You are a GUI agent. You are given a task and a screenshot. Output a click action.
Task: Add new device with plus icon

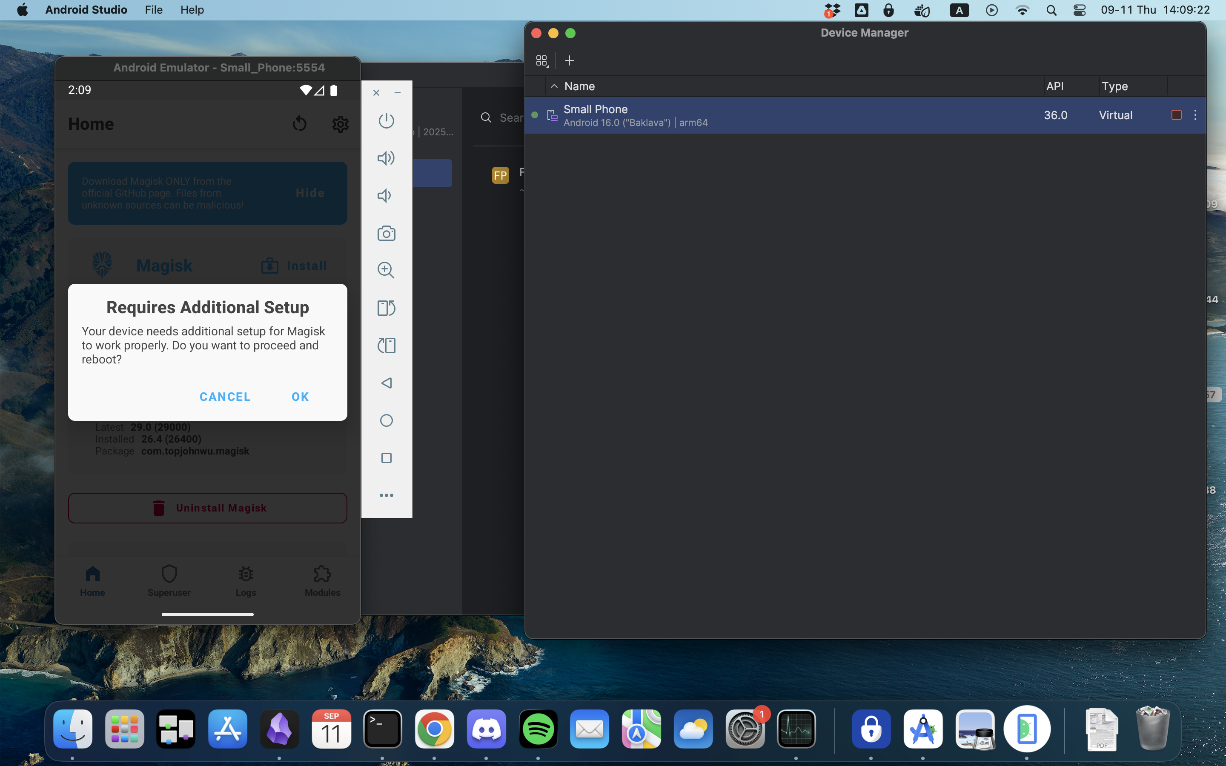click(570, 61)
